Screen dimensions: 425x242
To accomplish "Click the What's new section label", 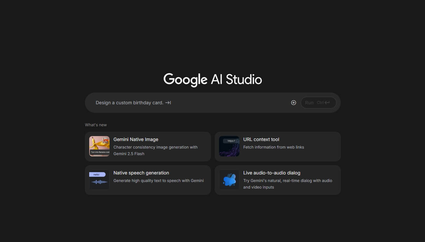I will [96, 125].
